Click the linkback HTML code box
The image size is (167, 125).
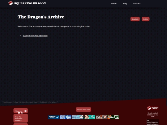tap(153, 122)
